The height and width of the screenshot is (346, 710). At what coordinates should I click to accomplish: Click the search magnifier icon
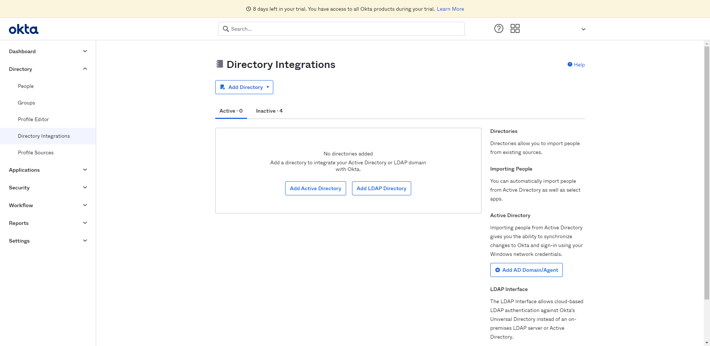pos(226,29)
